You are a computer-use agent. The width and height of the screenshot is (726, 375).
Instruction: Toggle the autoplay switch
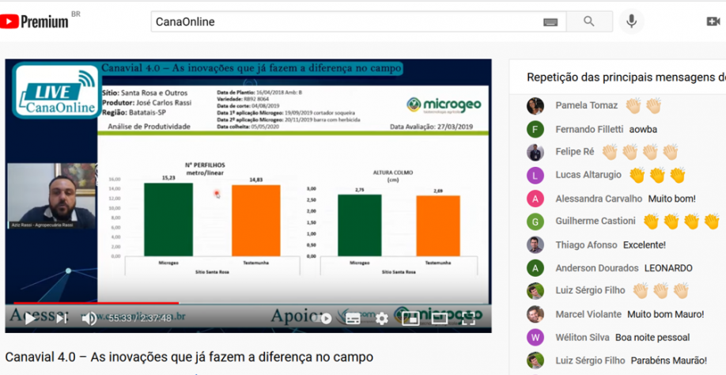[x=323, y=318]
